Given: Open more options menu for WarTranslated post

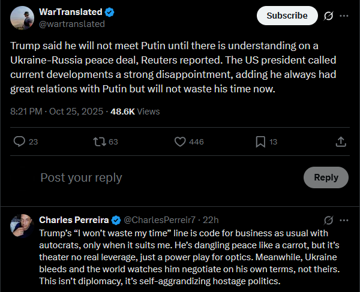Looking at the screenshot, I should [344, 16].
